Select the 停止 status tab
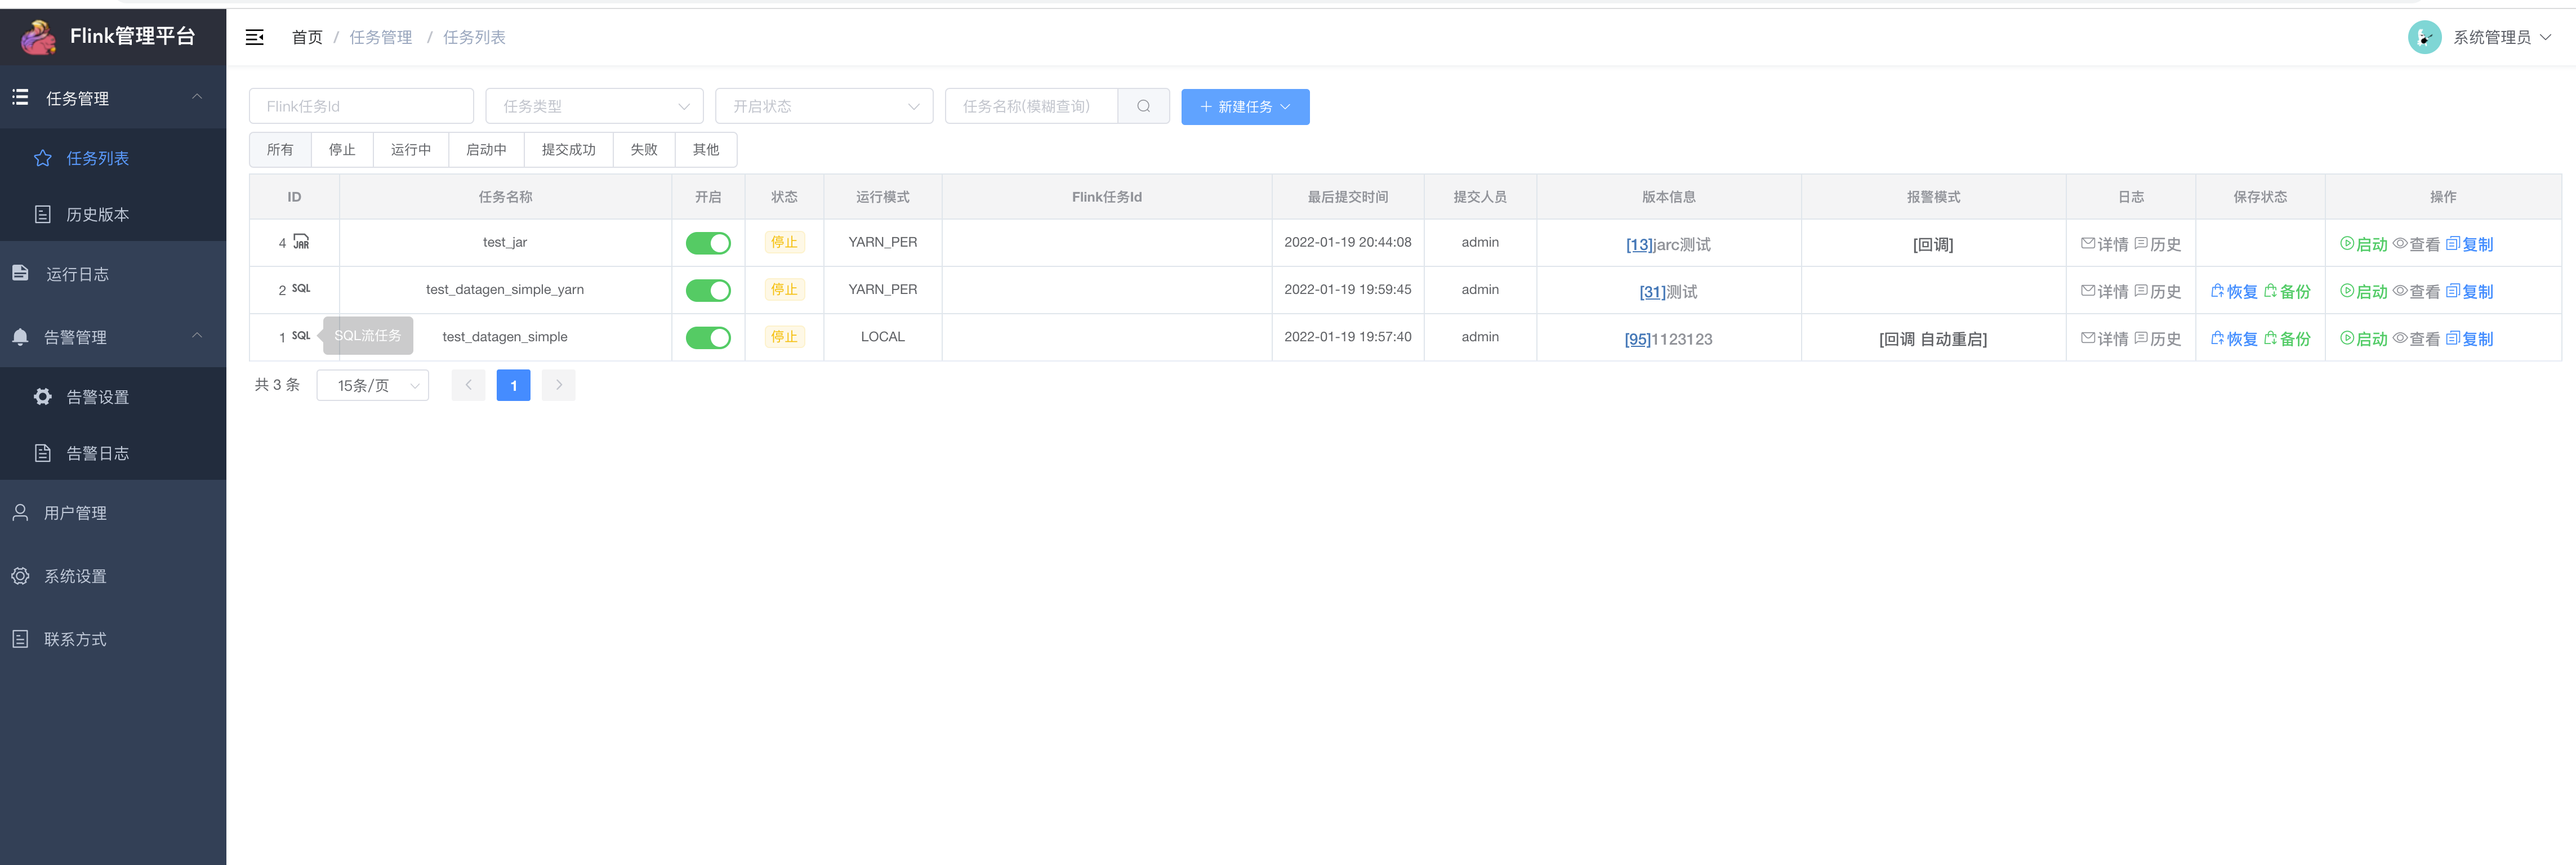 [x=342, y=149]
